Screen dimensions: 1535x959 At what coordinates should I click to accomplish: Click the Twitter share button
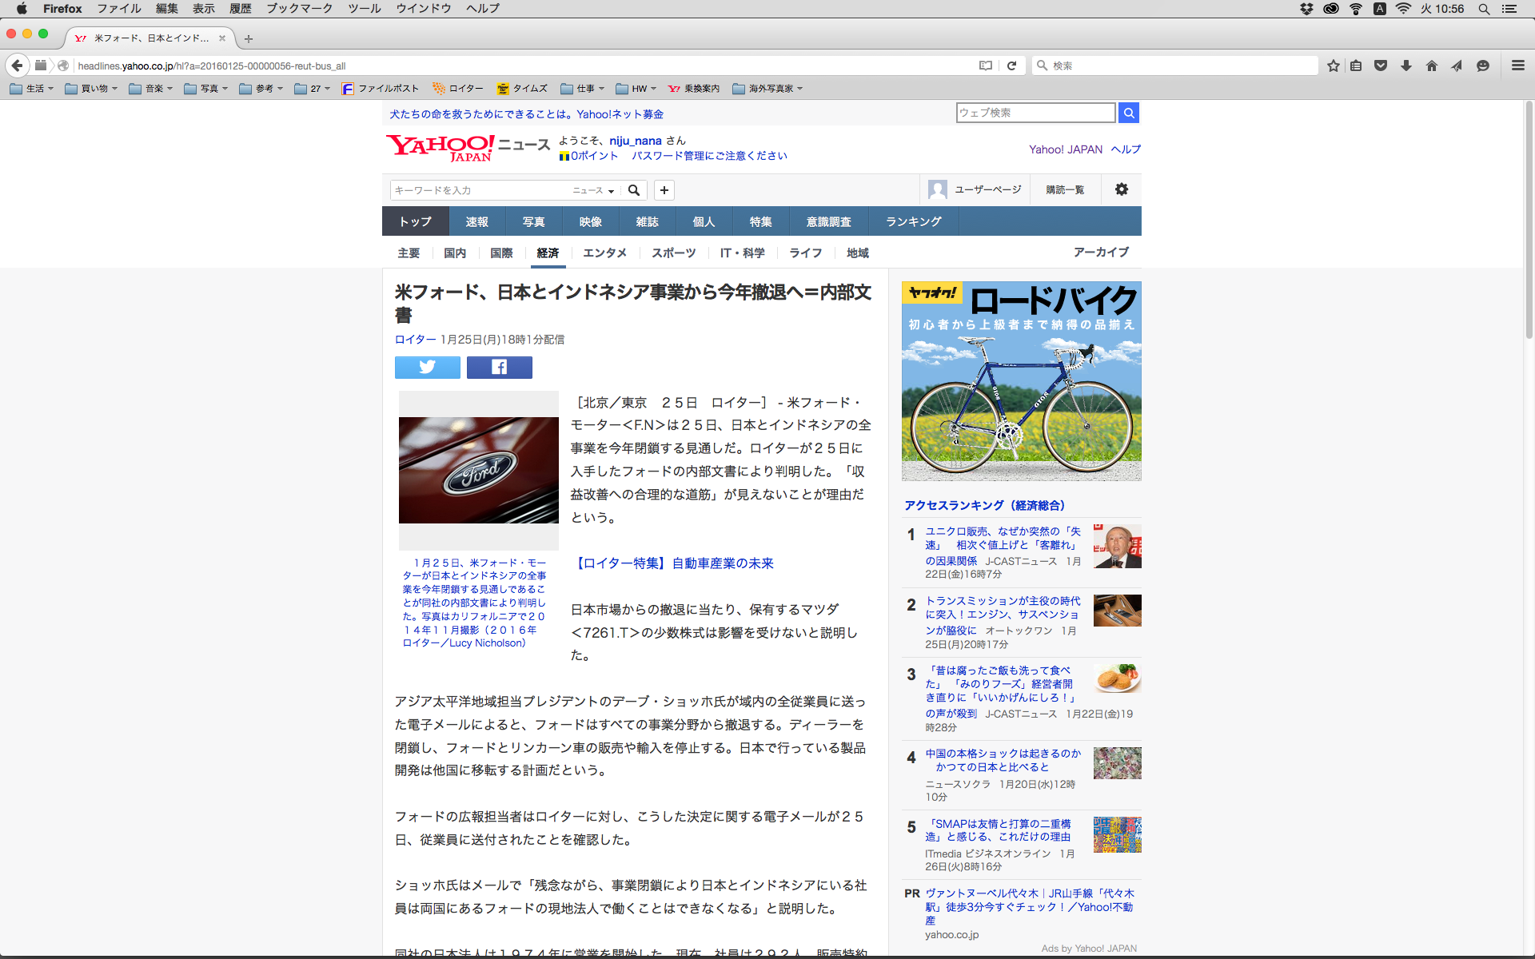[x=427, y=367]
